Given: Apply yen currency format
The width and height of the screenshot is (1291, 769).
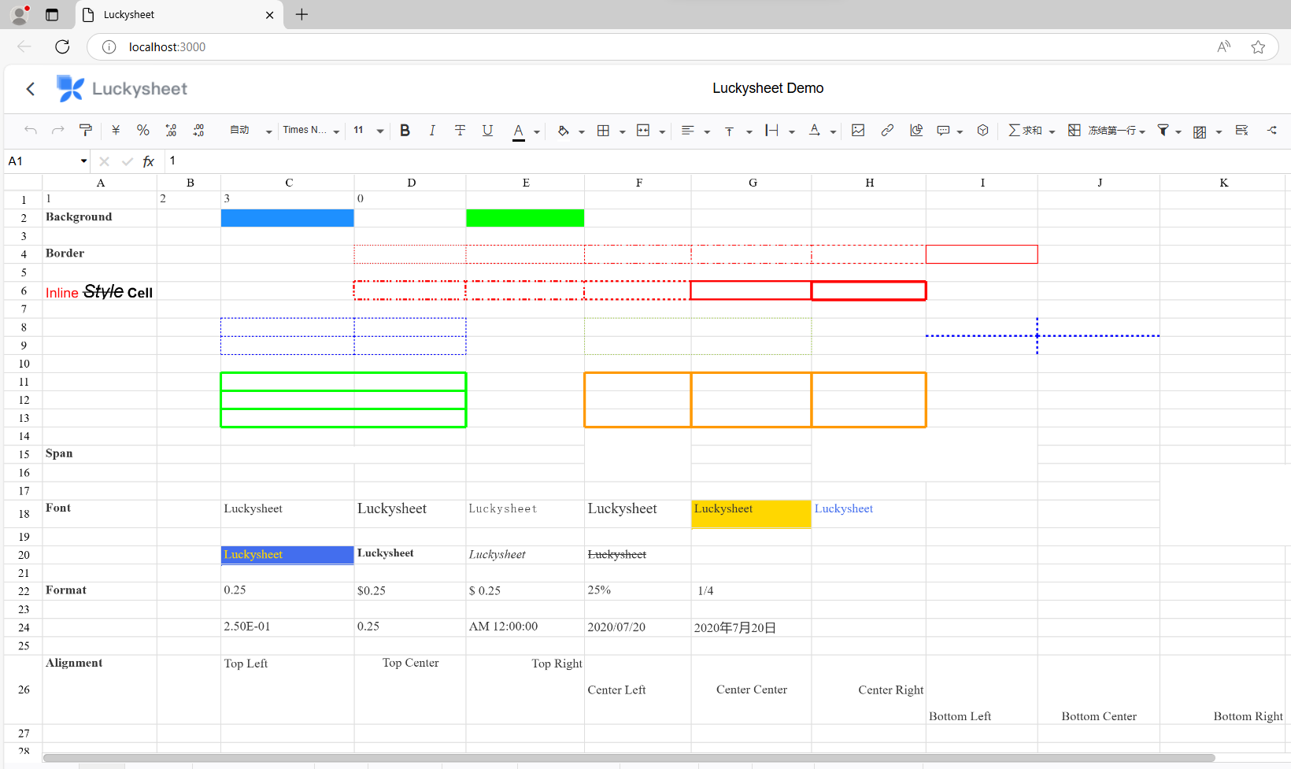Looking at the screenshot, I should click(x=116, y=131).
